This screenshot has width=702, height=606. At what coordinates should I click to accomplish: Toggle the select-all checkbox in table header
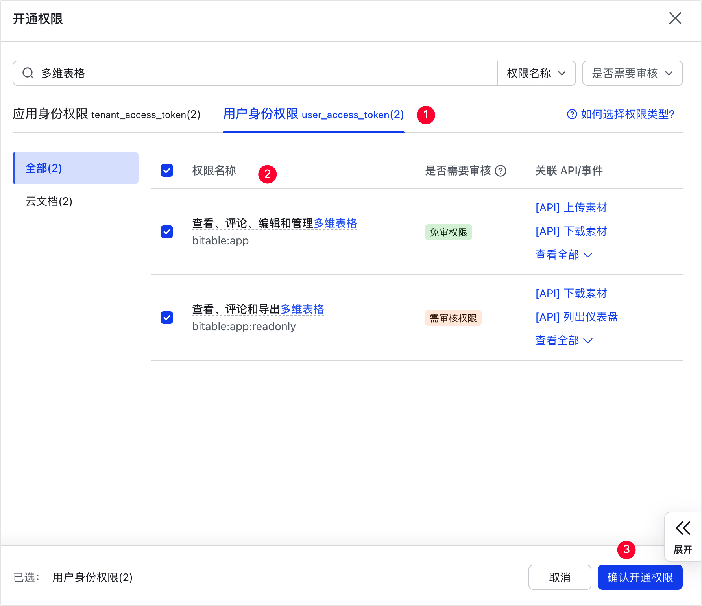point(167,171)
